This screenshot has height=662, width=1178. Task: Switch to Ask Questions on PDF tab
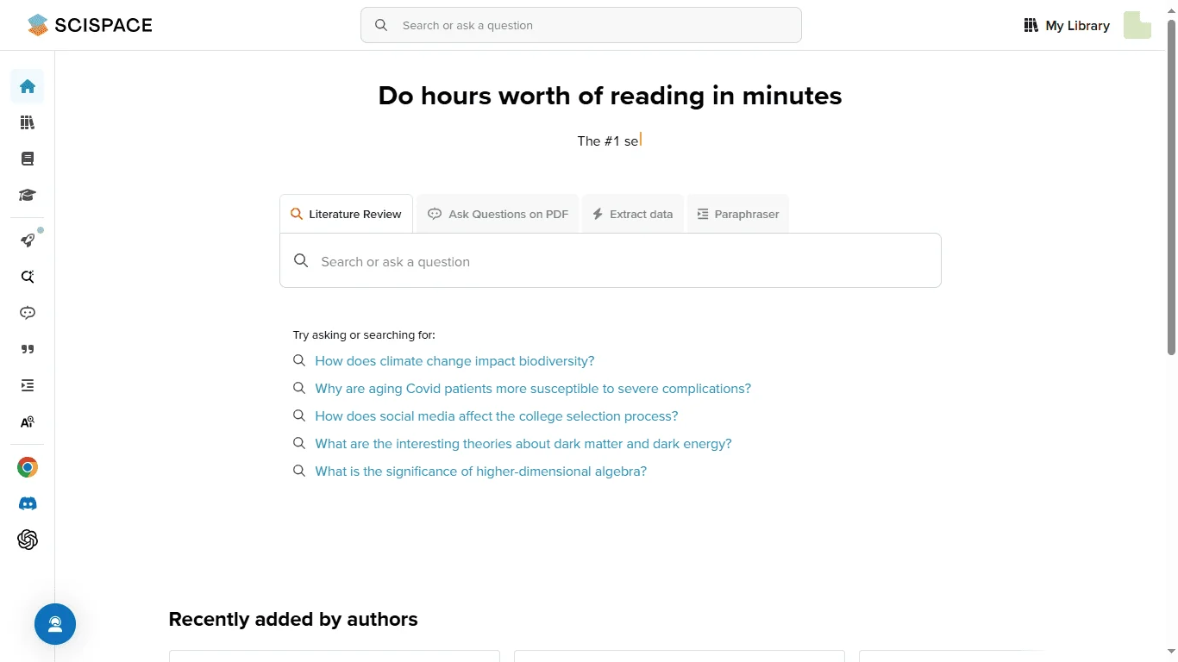tap(498, 214)
